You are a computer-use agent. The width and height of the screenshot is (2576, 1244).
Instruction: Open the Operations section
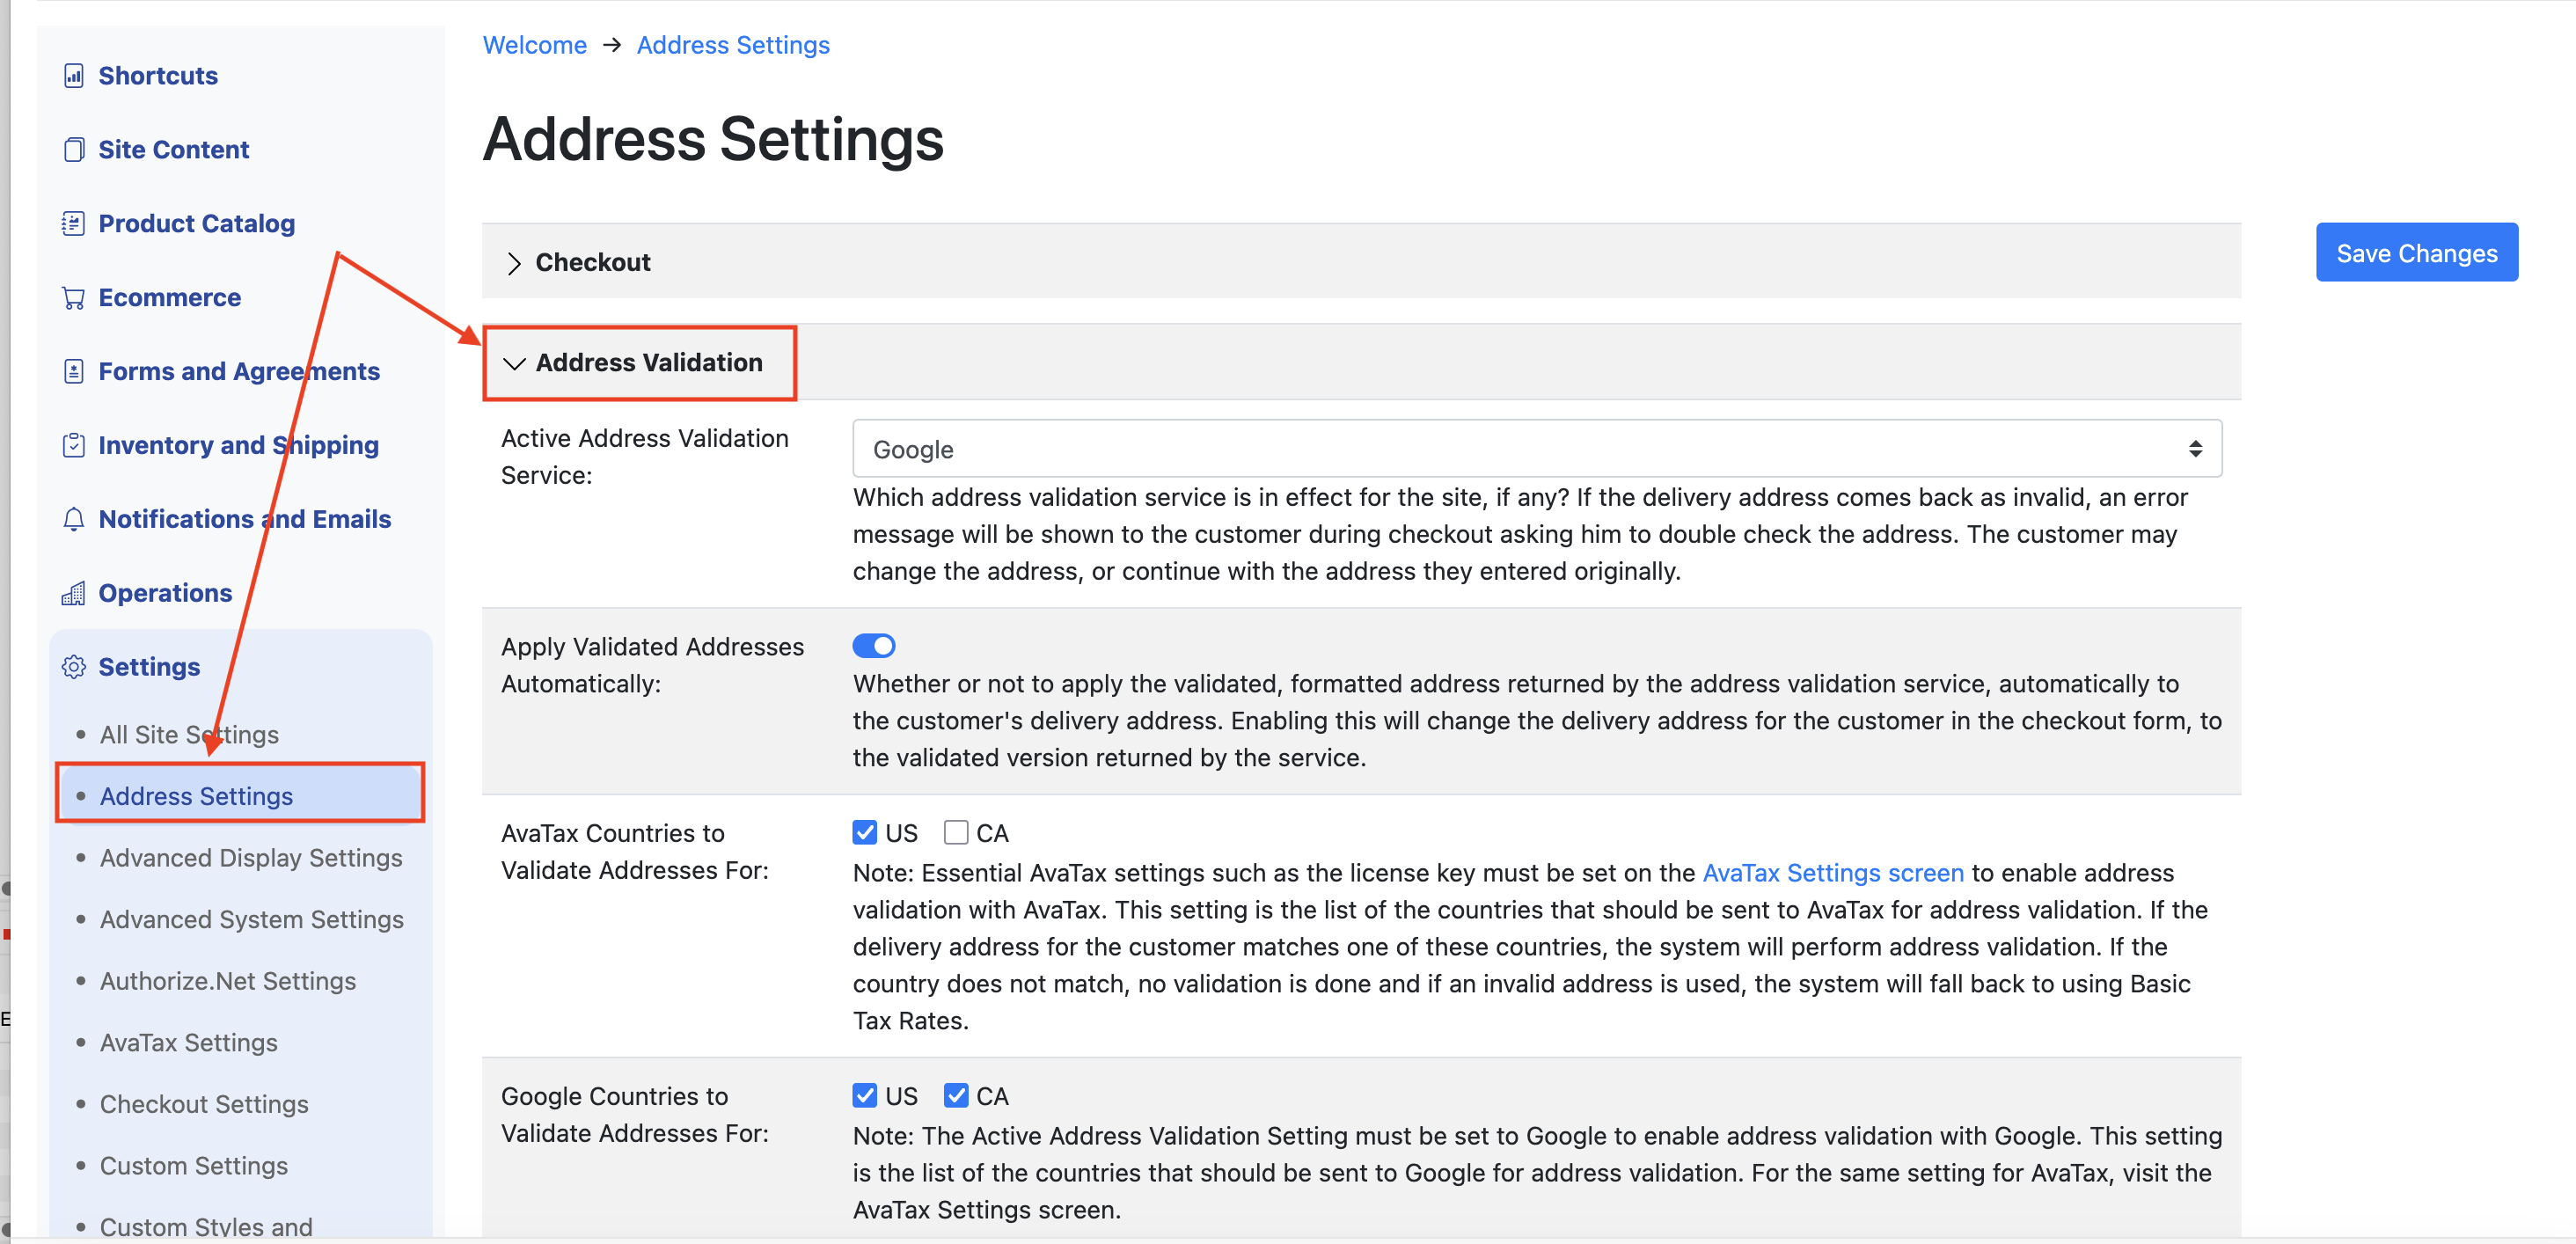(165, 594)
